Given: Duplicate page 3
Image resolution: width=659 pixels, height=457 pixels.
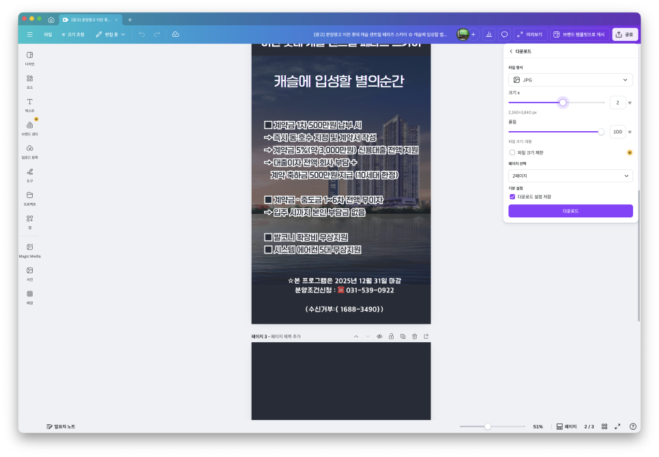Looking at the screenshot, I should pyautogui.click(x=403, y=336).
